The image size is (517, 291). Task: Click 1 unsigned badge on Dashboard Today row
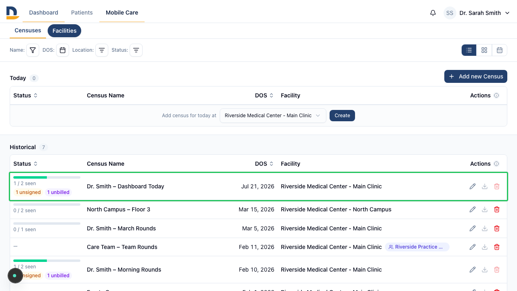coord(28,192)
